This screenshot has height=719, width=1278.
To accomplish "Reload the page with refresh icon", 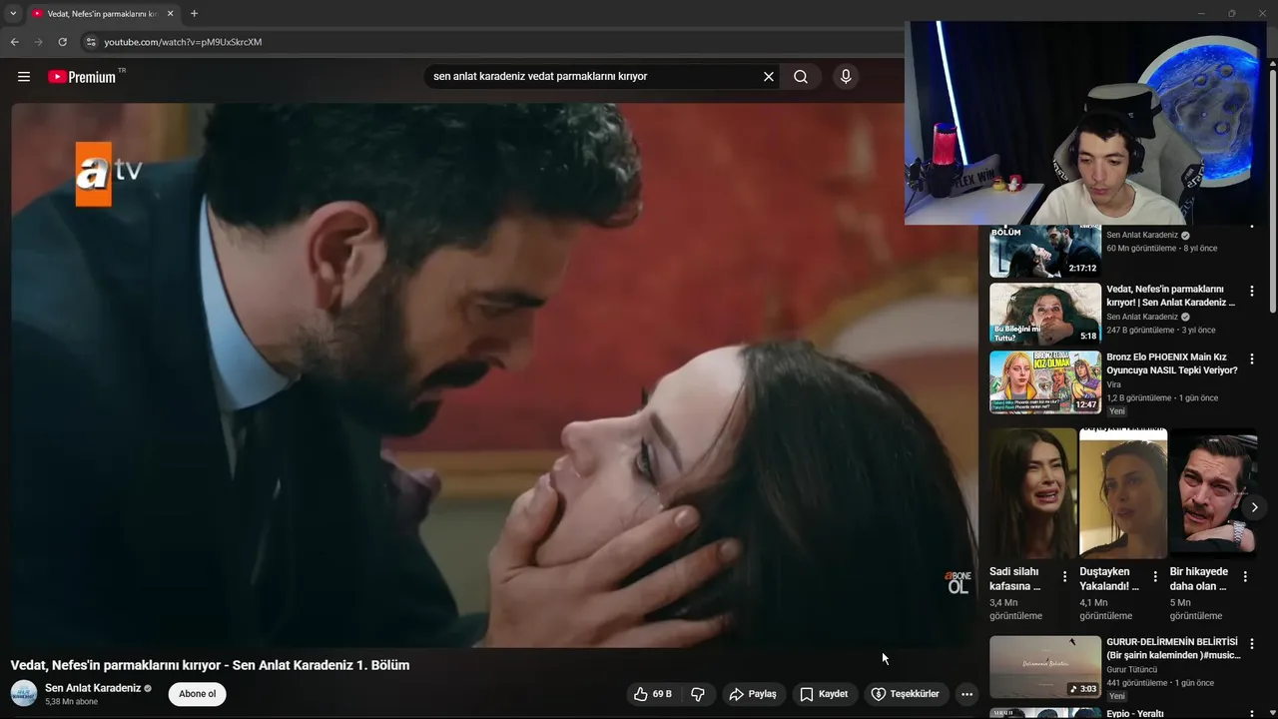I will click(62, 42).
